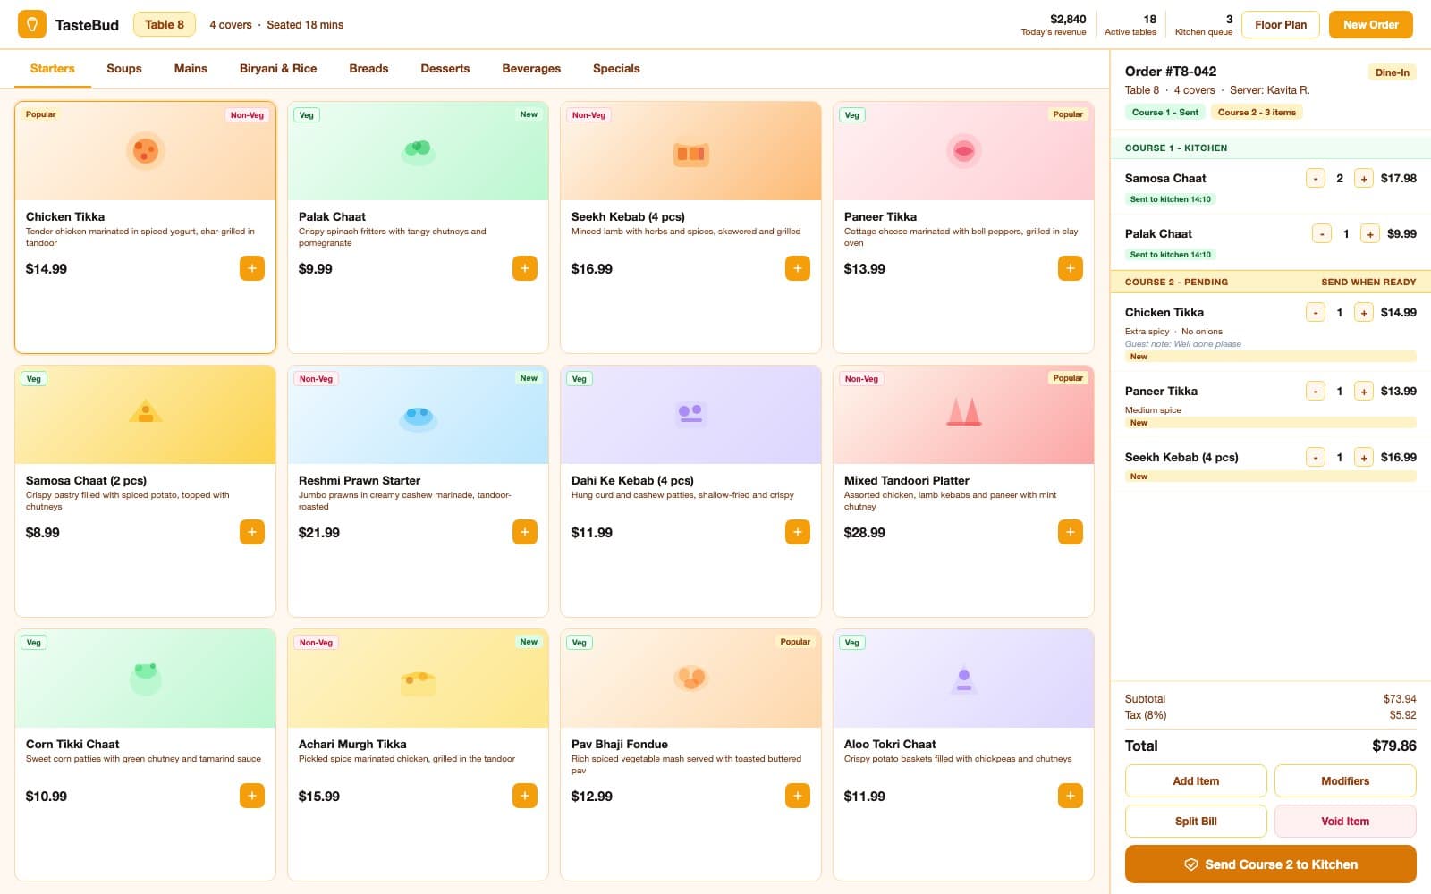
Task: Decrease ordered Paneer Tikka quantity
Action: click(x=1315, y=391)
